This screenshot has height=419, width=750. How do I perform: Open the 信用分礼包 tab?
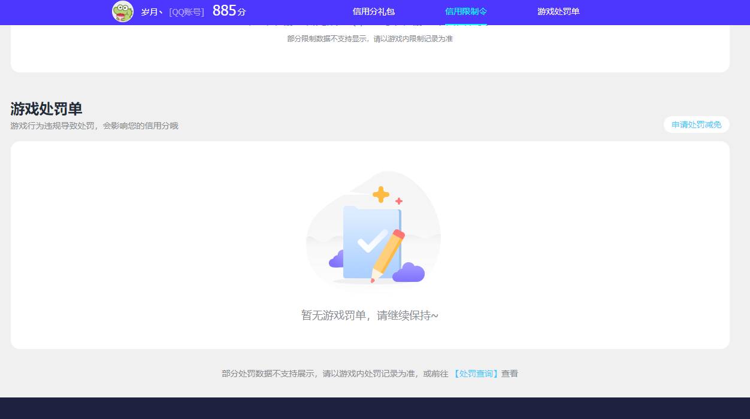tap(374, 12)
